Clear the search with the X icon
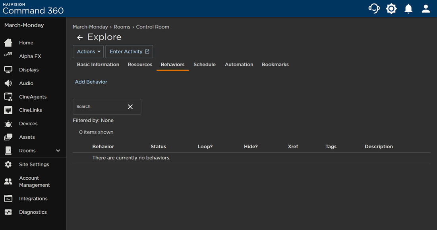437x230 pixels. click(130, 107)
